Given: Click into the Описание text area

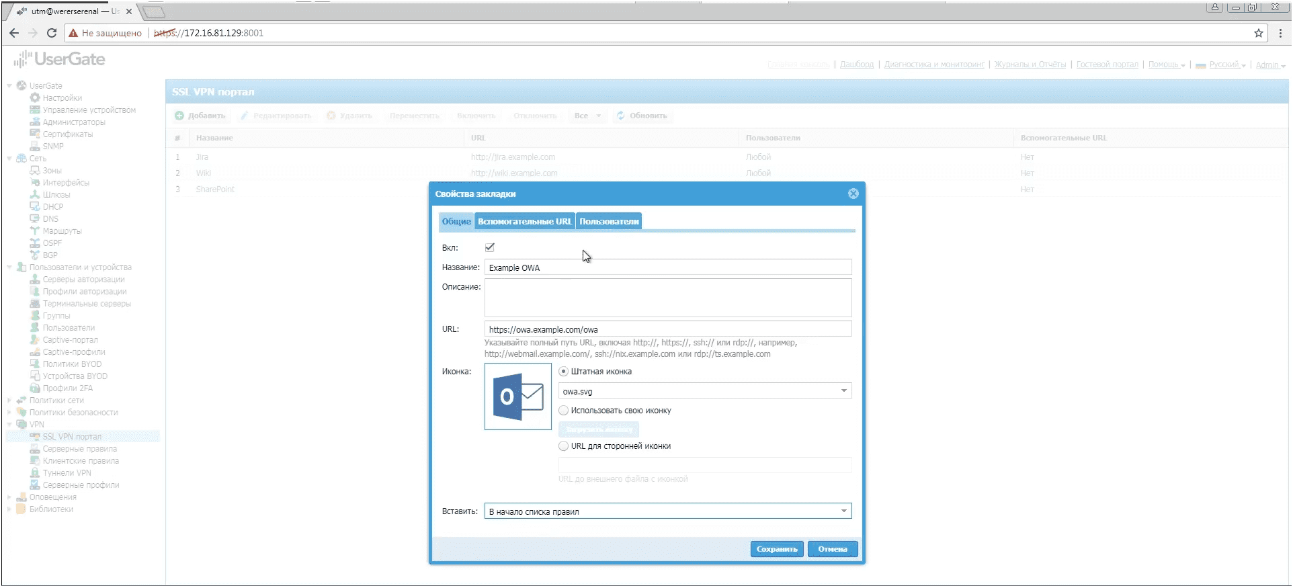Looking at the screenshot, I should tap(668, 298).
